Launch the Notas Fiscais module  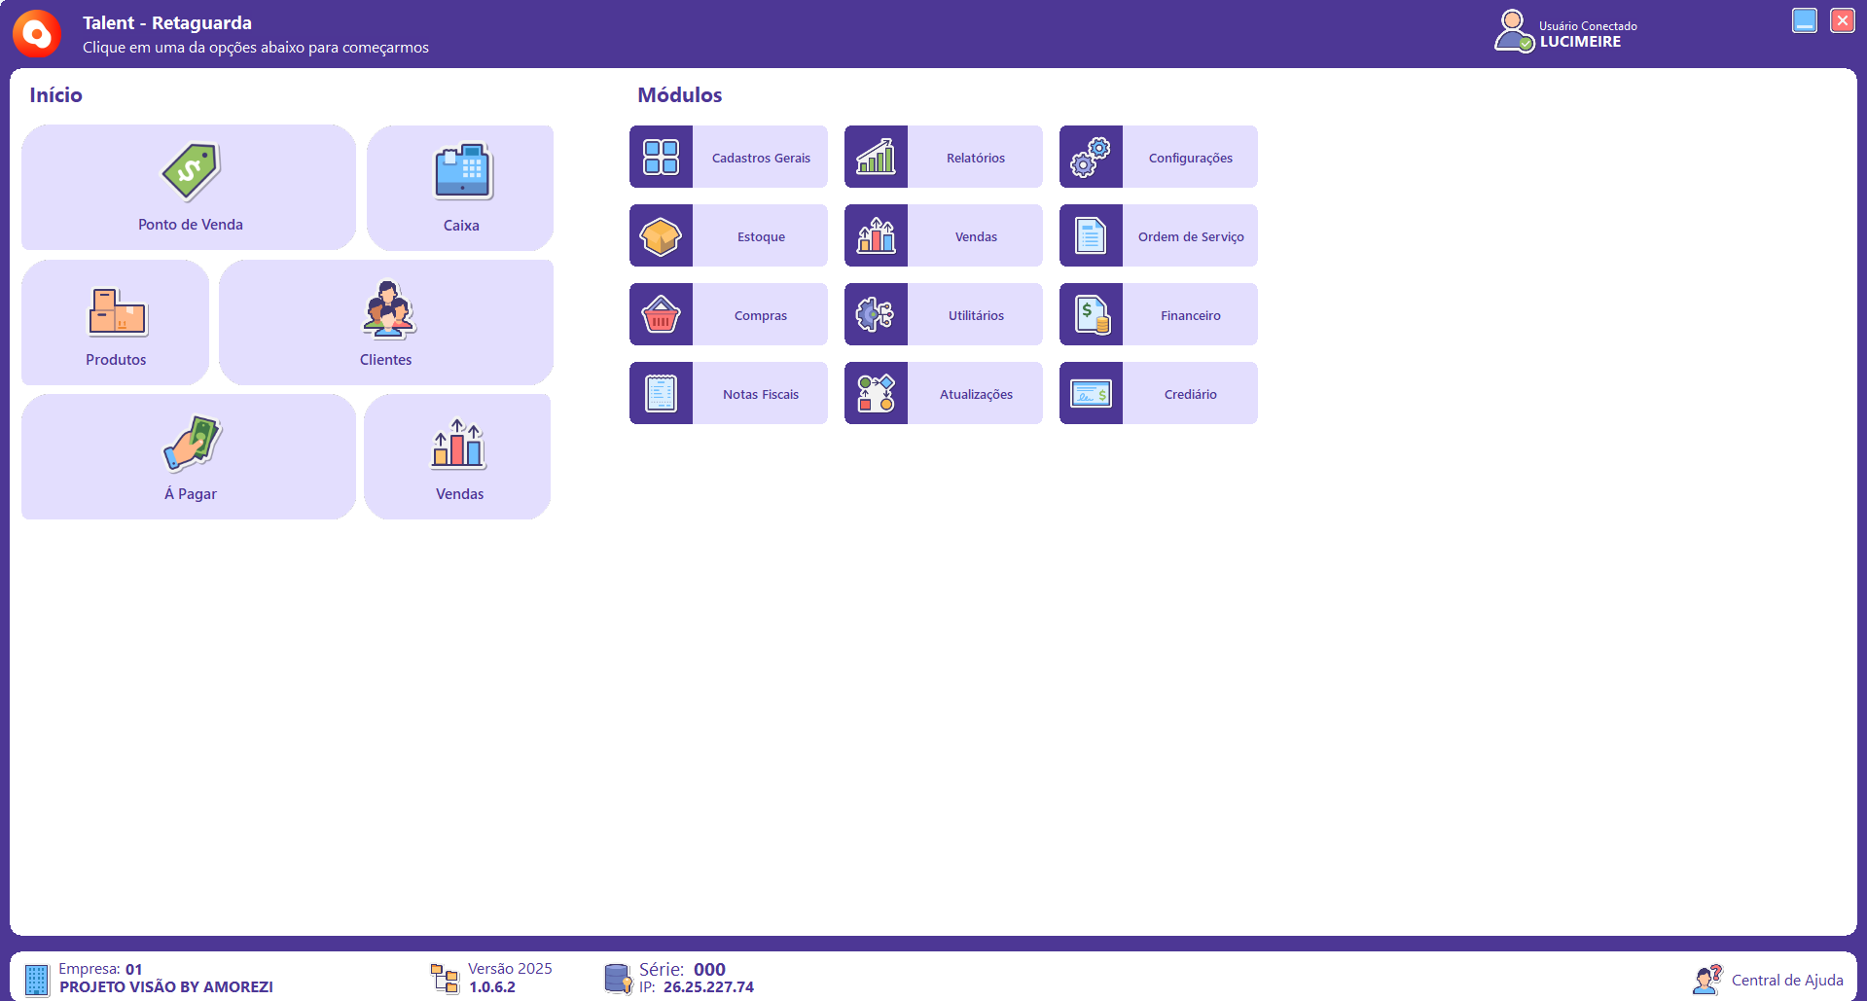760,394
